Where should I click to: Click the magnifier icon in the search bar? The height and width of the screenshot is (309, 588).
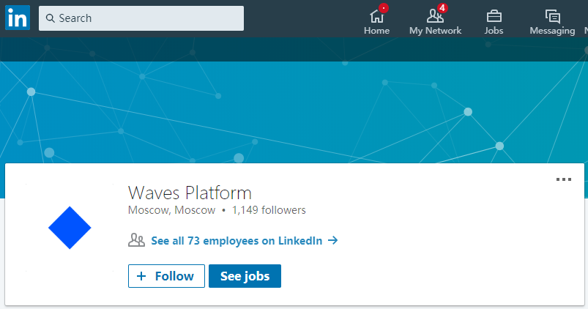tap(51, 18)
